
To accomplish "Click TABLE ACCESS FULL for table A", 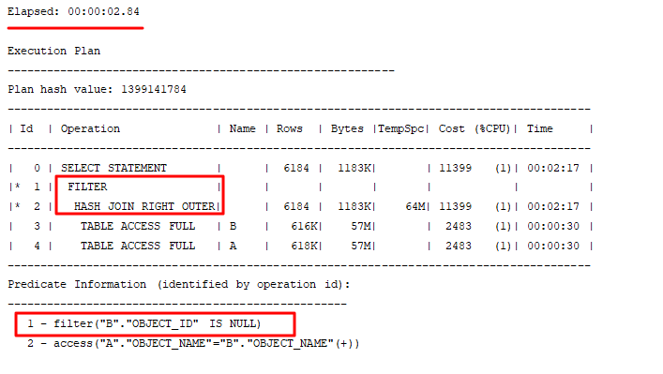I will pyautogui.click(x=138, y=246).
